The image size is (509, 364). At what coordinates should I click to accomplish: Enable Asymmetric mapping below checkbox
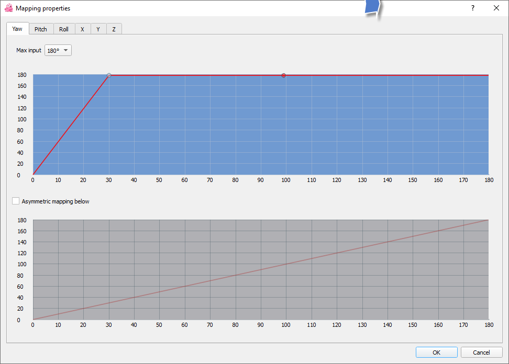click(x=16, y=201)
